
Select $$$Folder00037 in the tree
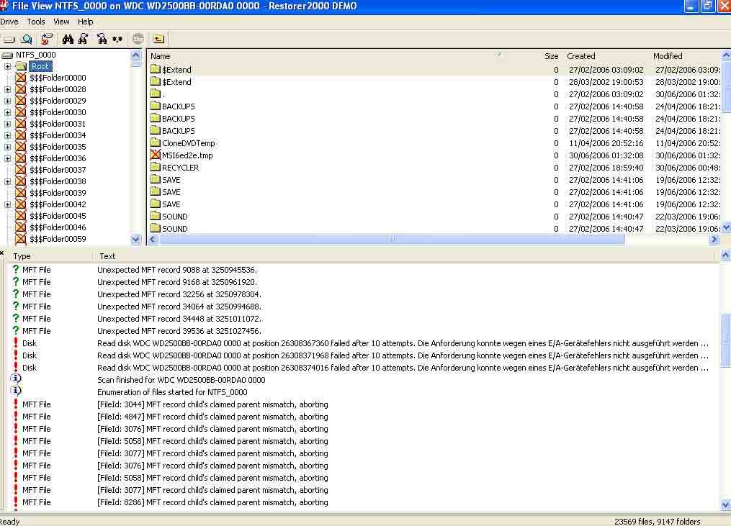point(58,170)
